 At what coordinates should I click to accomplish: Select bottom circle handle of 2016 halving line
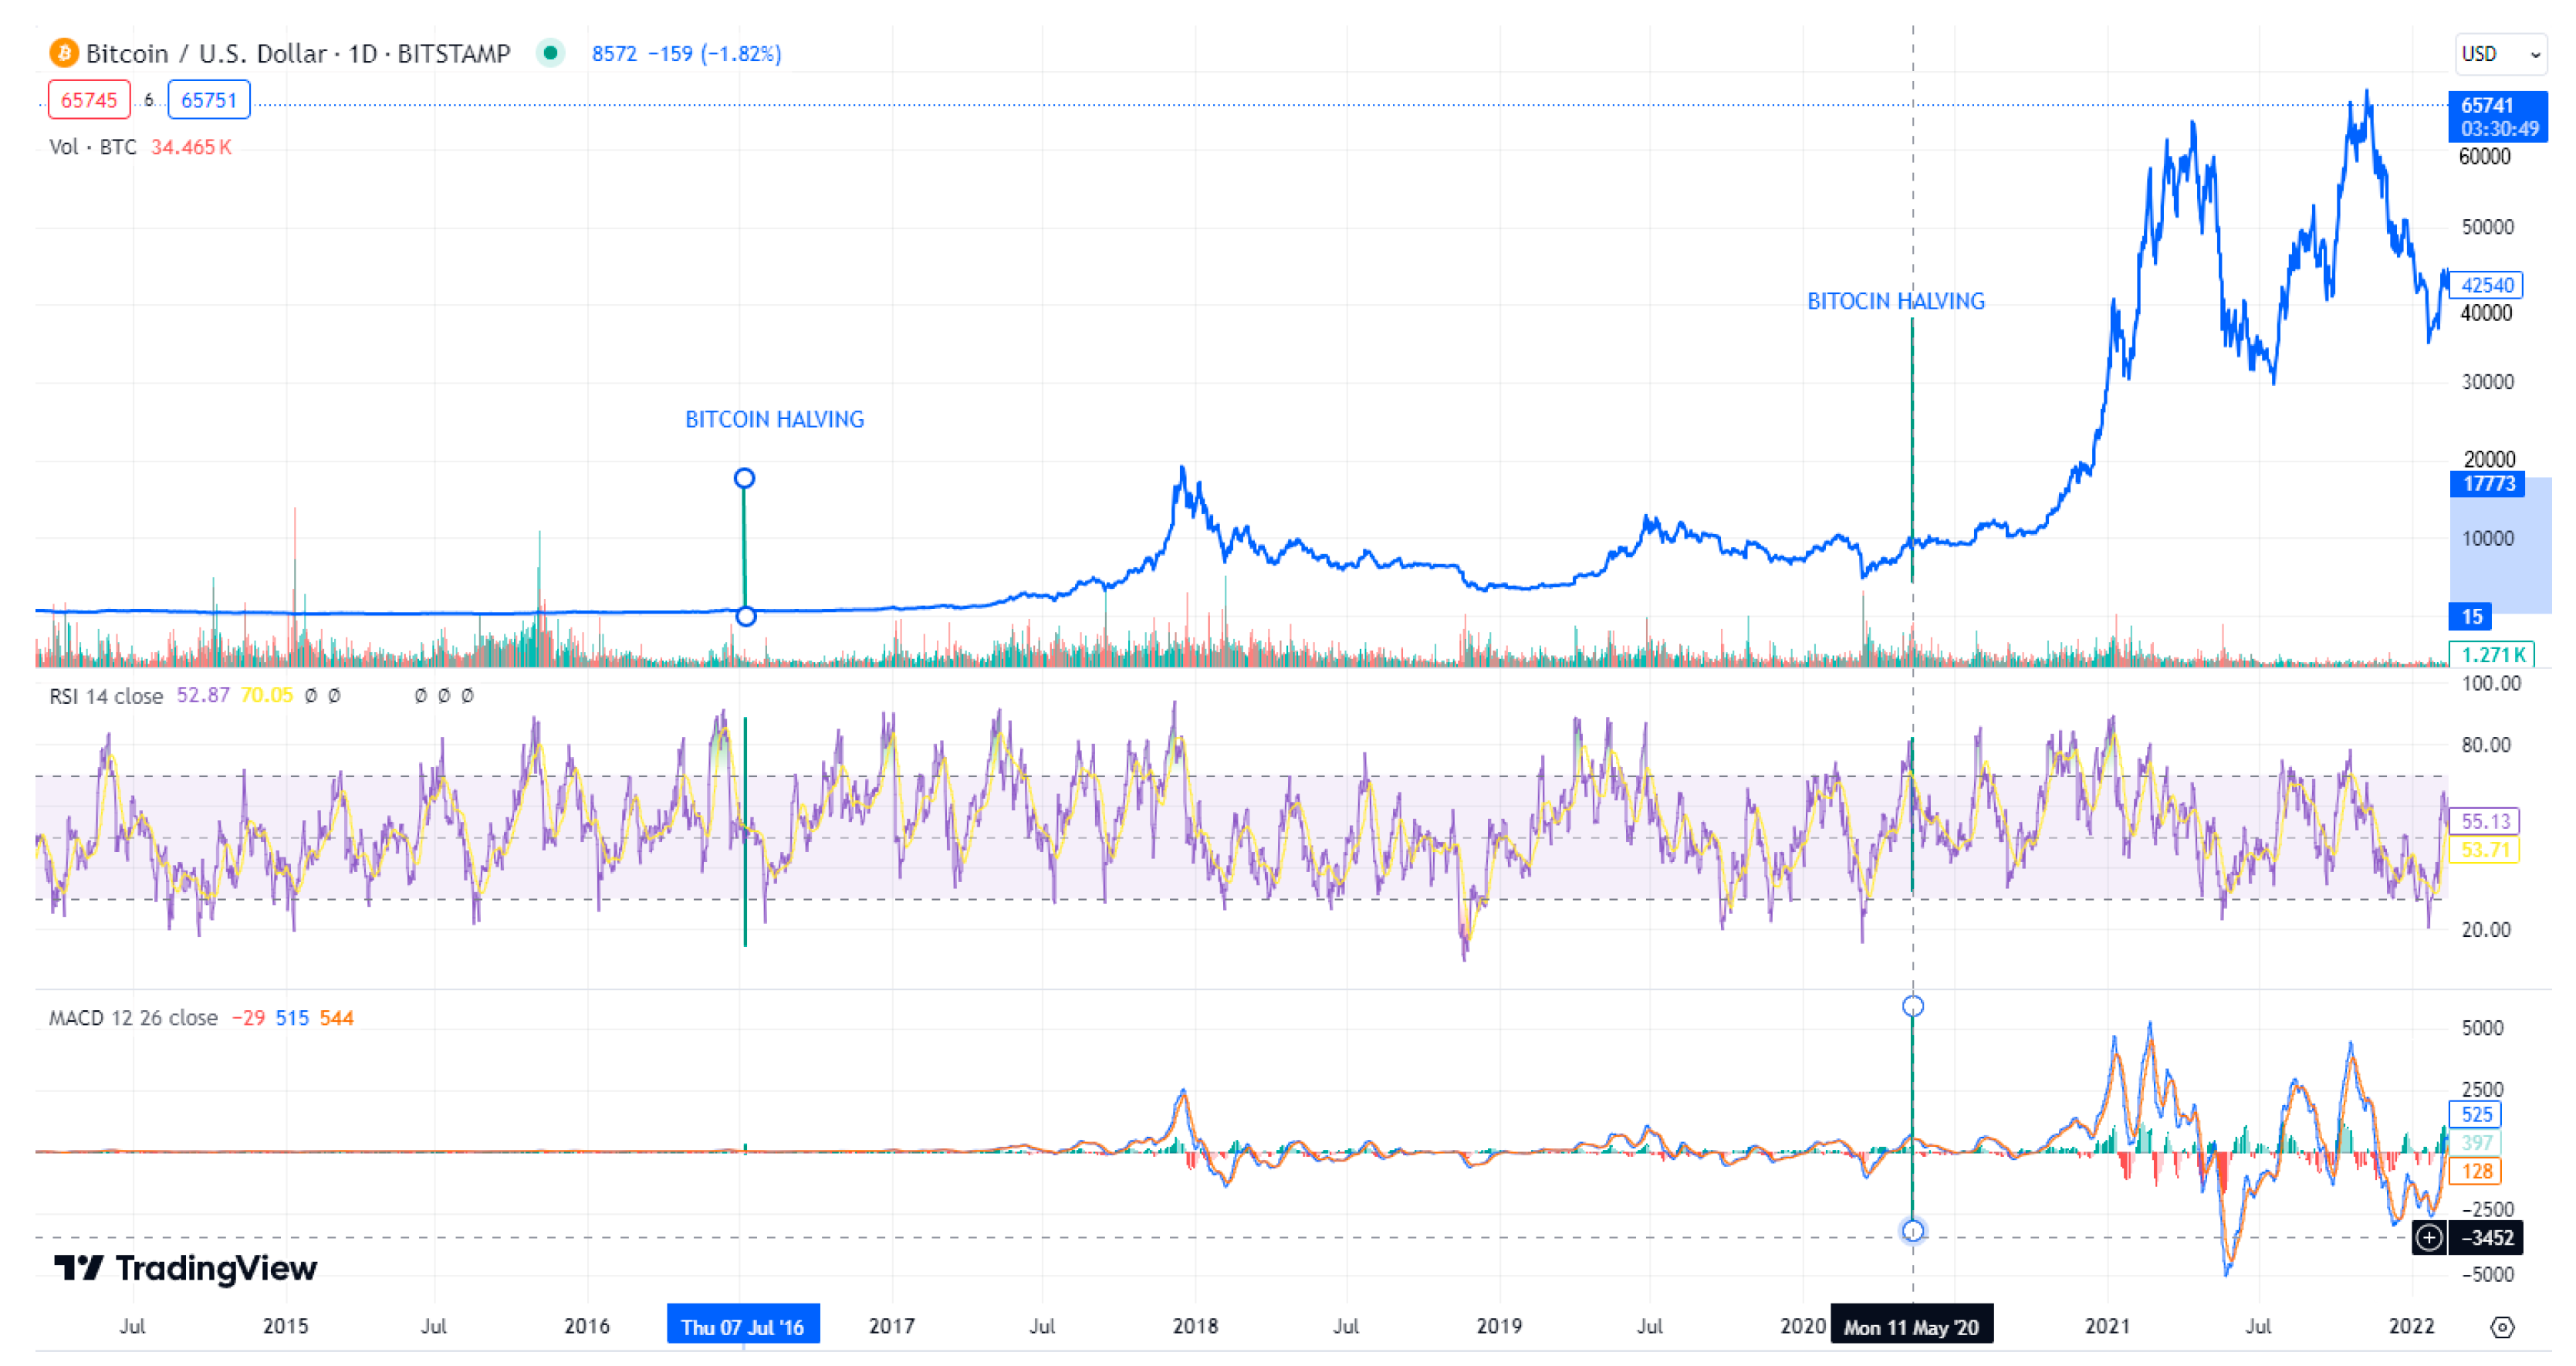click(745, 616)
